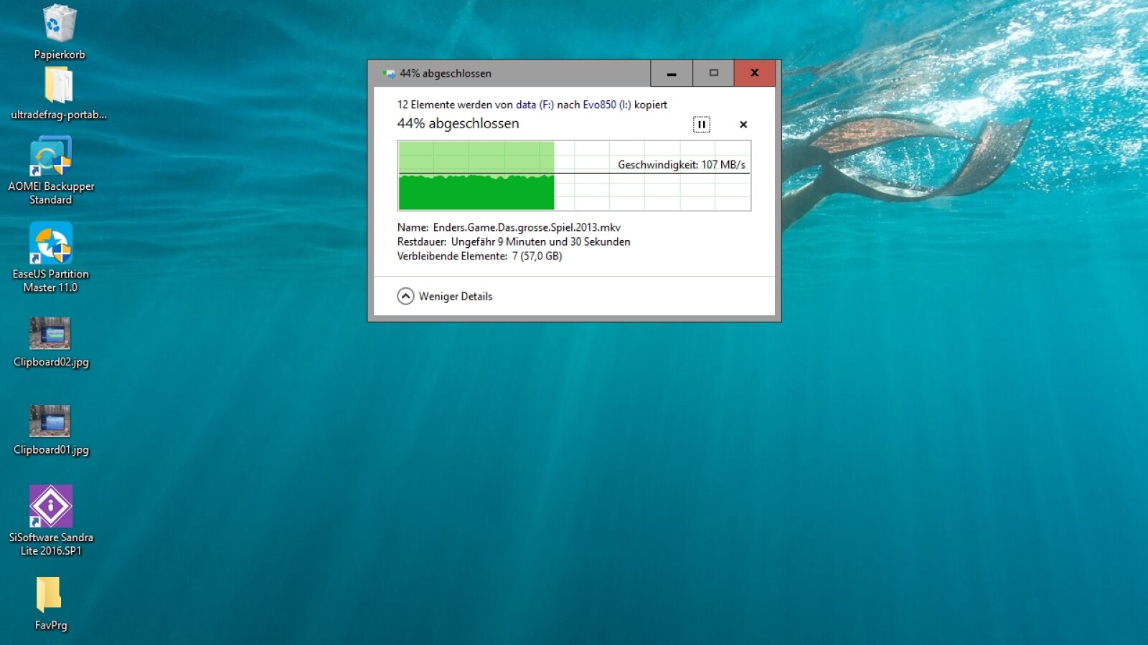Select the Clipboard02.jpg file icon
This screenshot has height=645, width=1148.
click(x=50, y=333)
